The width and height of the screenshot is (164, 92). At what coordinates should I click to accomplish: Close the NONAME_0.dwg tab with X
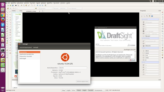(39, 11)
